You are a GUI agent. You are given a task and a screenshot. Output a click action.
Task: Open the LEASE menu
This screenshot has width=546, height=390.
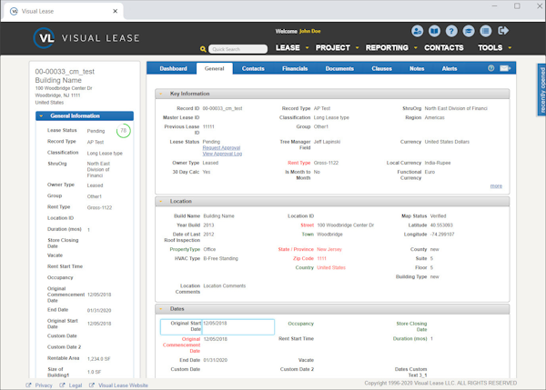coord(288,47)
